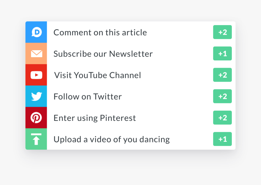Click the +2 badge for Enter using Pinterest
Image resolution: width=261 pixels, height=185 pixels.
[222, 118]
